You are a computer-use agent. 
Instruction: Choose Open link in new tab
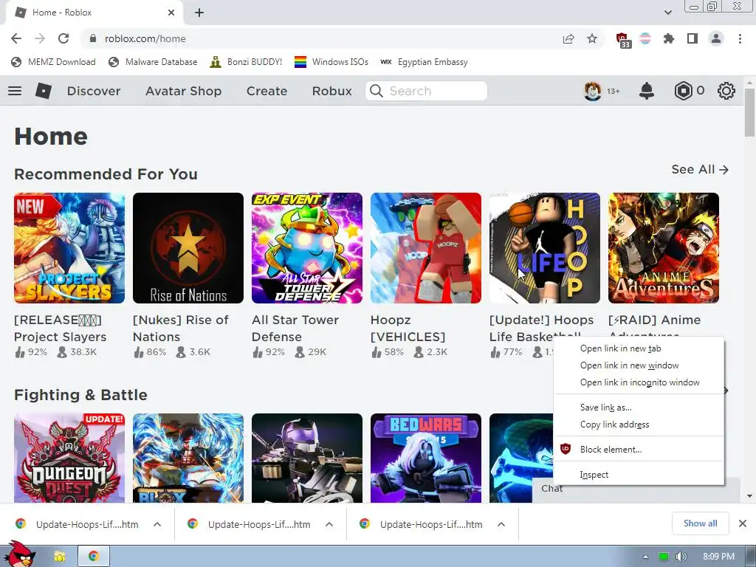pos(639,348)
